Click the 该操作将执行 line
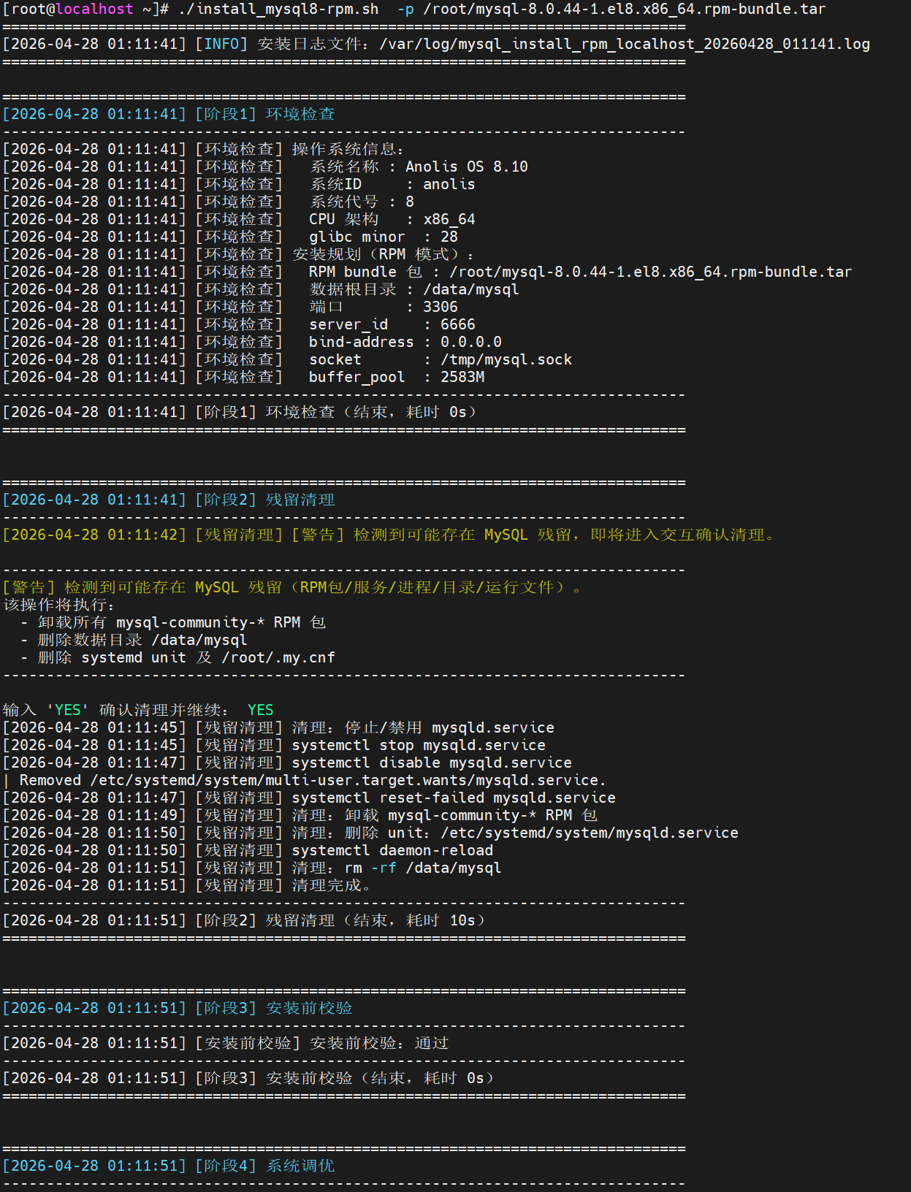911x1192 pixels. [x=59, y=605]
